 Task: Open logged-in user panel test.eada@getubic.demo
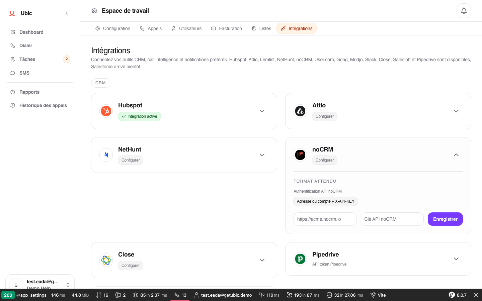[223, 295]
